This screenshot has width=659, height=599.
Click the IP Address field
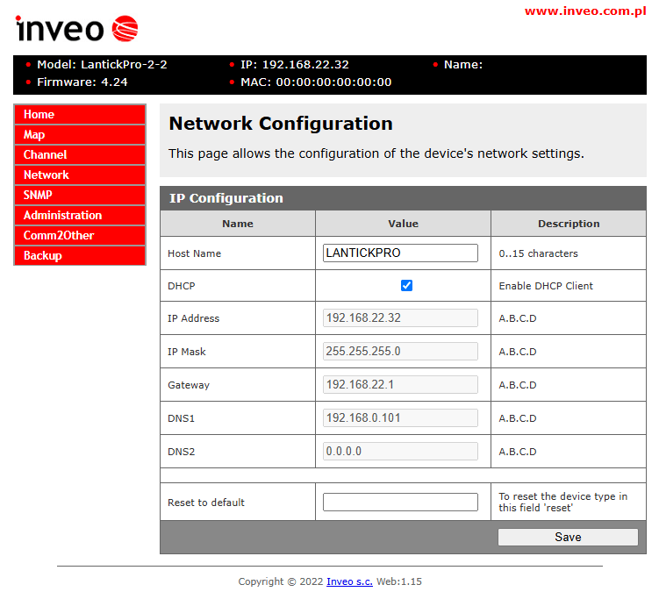pos(400,317)
